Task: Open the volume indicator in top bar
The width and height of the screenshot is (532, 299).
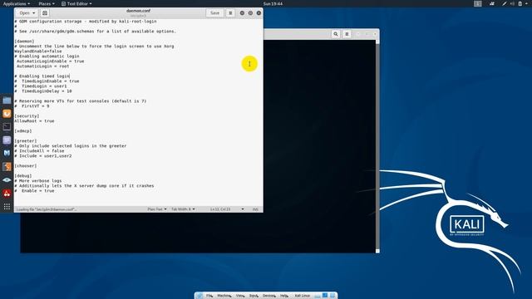Action: coord(512,3)
